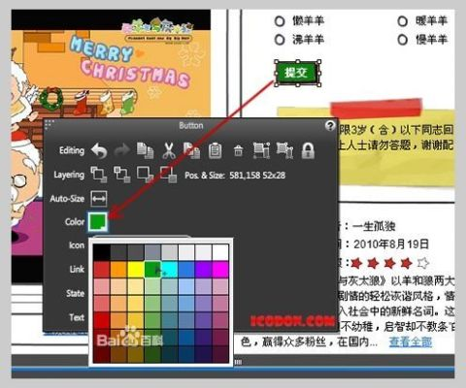Viewport: 466px width, 388px height.
Task: Select the 慢羊羊 radio option
Action: 402,40
